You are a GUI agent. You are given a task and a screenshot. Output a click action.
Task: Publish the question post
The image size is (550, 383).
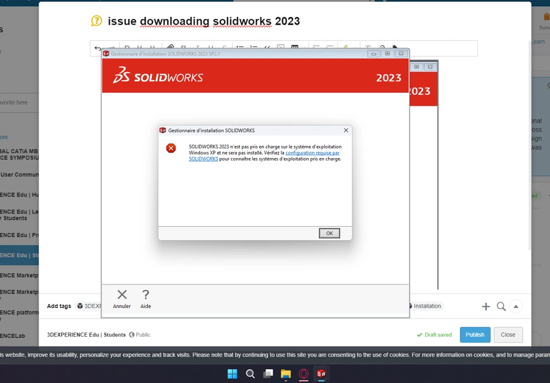click(475, 335)
